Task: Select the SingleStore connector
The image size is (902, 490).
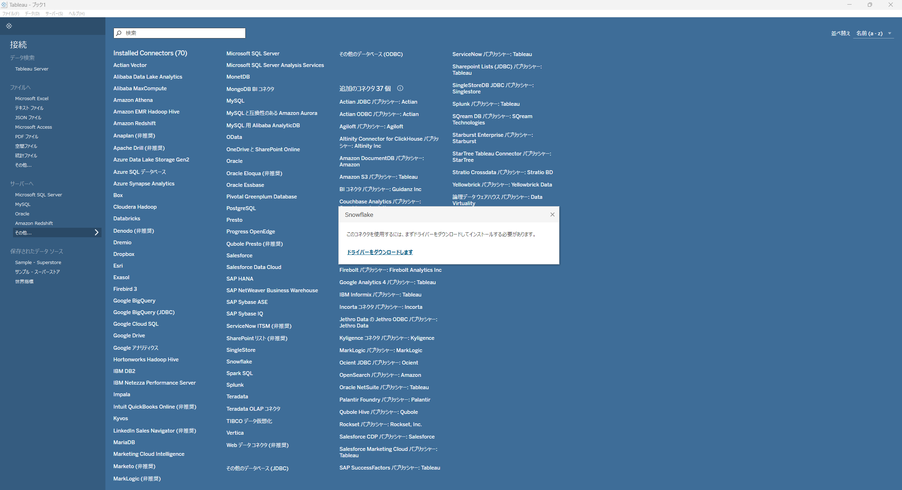Action: click(x=241, y=350)
